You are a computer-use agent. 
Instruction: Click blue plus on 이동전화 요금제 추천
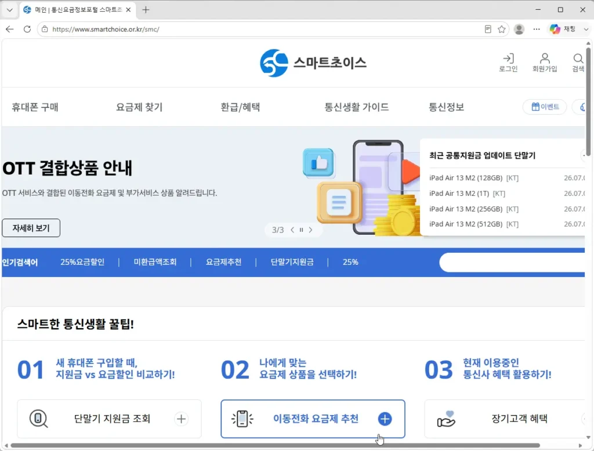[385, 419]
